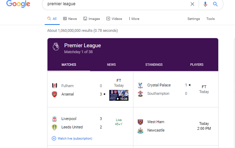Click the Google logo

[18, 4]
